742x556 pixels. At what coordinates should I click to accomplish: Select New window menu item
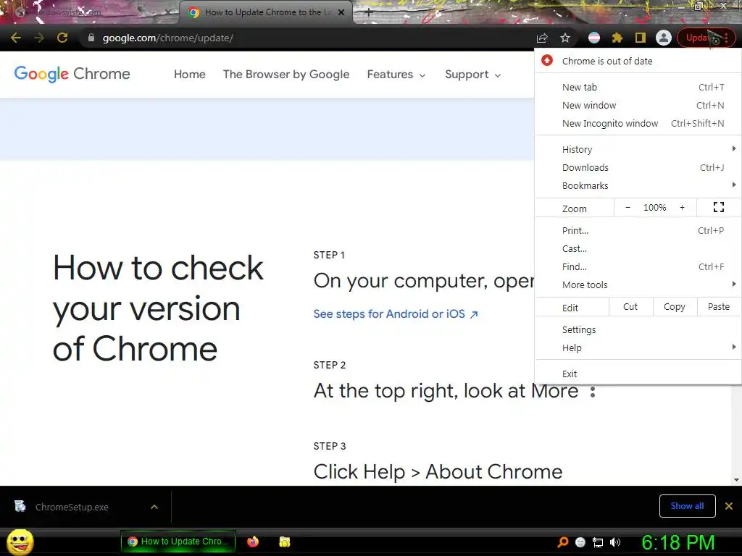pos(638,105)
